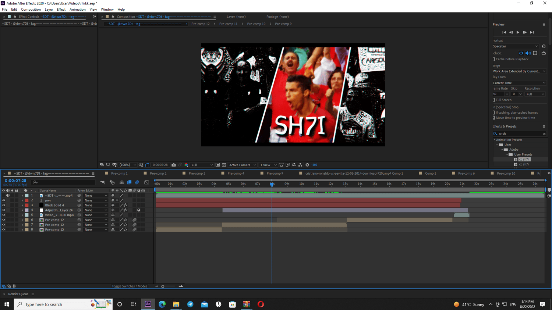Open the Parent dropdown for Black Solid 4
552x310 pixels.
tap(96, 205)
